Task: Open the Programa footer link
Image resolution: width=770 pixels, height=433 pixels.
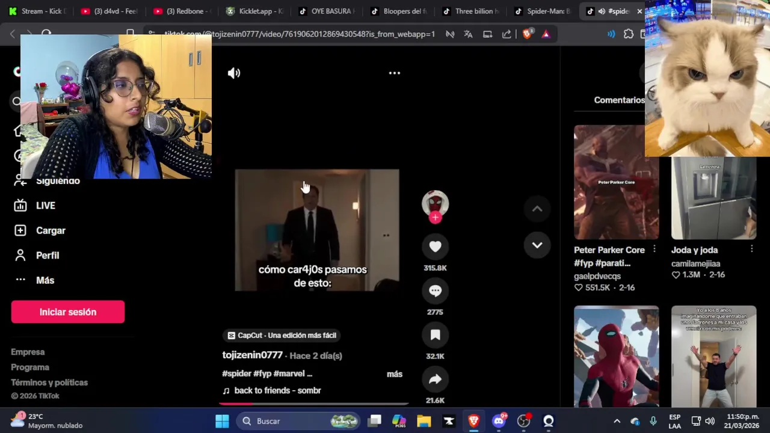Action: tap(30, 367)
